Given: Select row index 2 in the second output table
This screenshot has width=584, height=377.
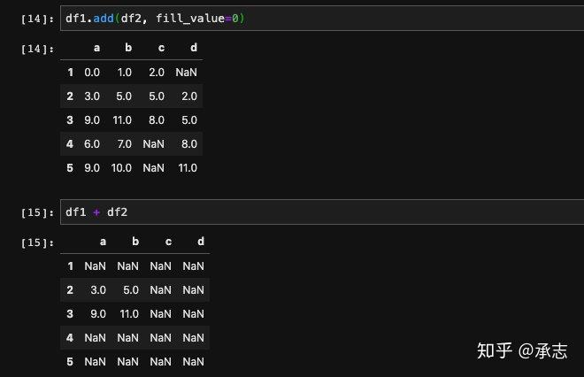Looking at the screenshot, I should click(x=70, y=289).
